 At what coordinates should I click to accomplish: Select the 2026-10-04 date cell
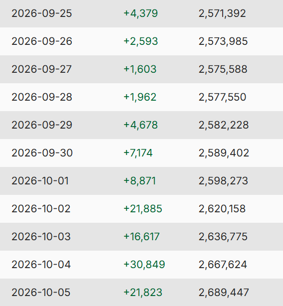click(41, 265)
